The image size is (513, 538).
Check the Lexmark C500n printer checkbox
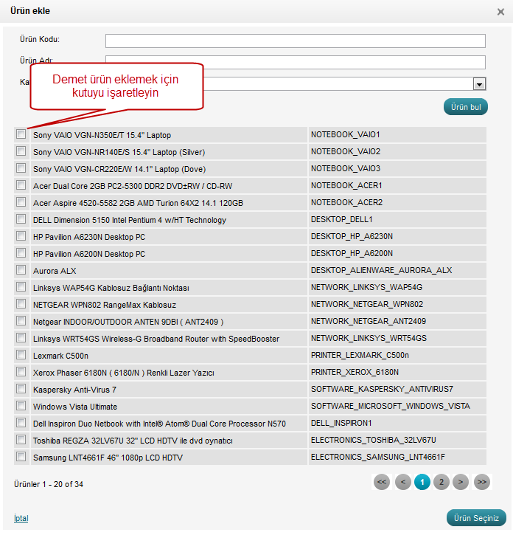[x=21, y=355]
